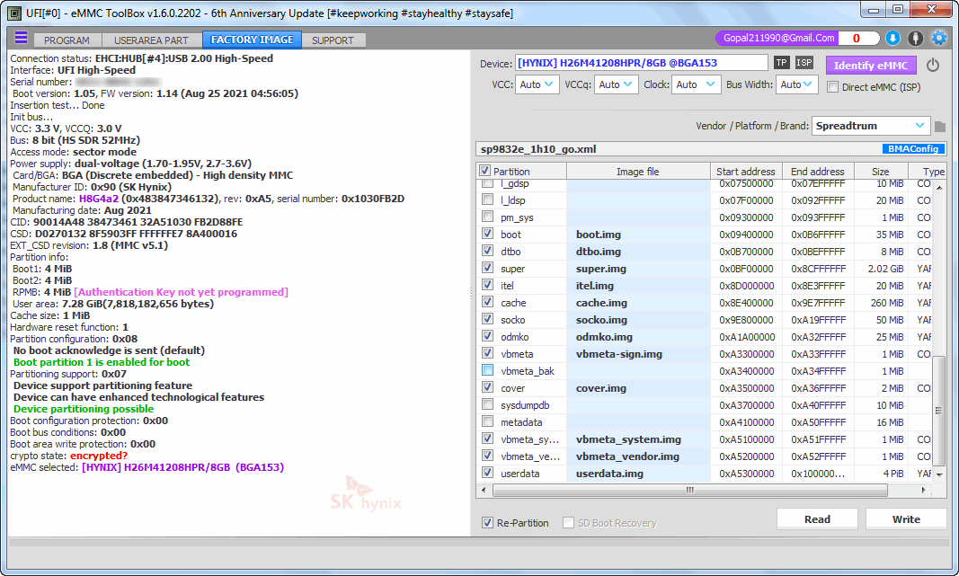Click the Identify eMMC button
This screenshot has height=576, width=959.
click(x=871, y=65)
